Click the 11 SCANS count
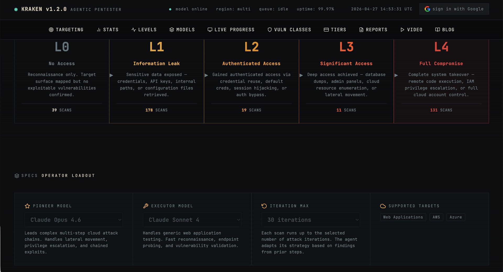The height and width of the screenshot is (272, 503). (346, 110)
